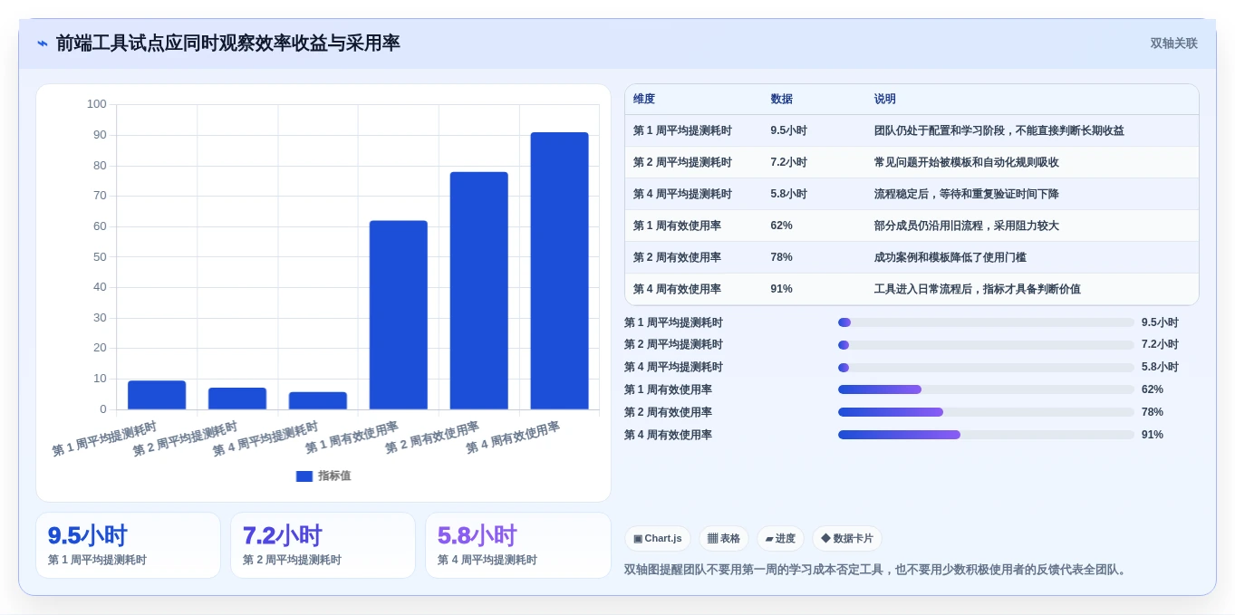Click progress list label 第 4 周平均提测耗时
Screen dimensions: 1235x615
tap(673, 368)
